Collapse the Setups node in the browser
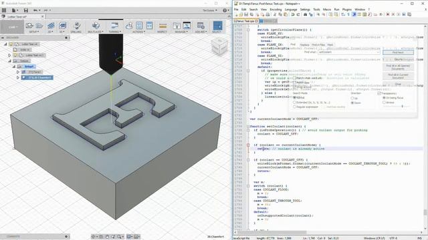 point(9,61)
